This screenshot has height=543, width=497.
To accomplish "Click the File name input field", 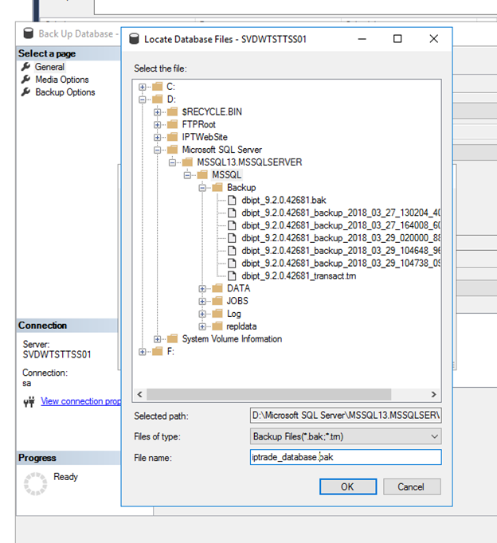I will (x=346, y=457).
